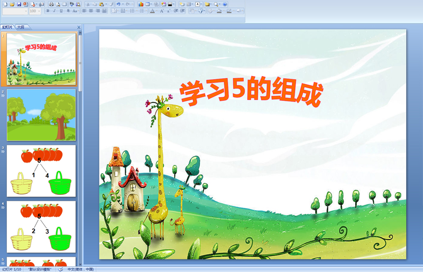Click the spell check status bar icon
Screen dimensions: 423x272
pos(61,269)
